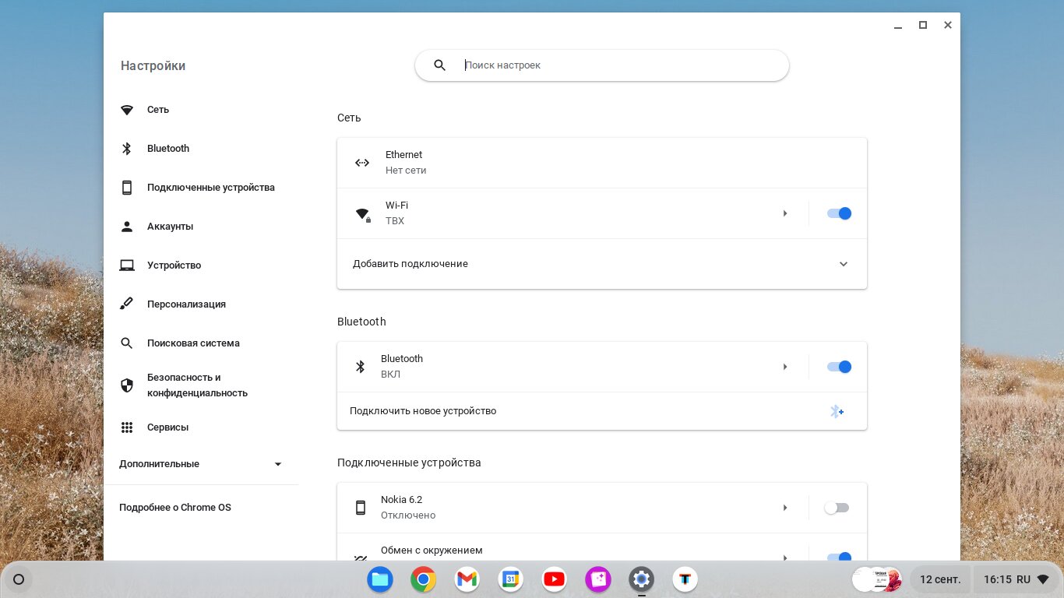This screenshot has width=1064, height=598.
Task: Open Поисковая система in the sidebar
Action: [193, 343]
